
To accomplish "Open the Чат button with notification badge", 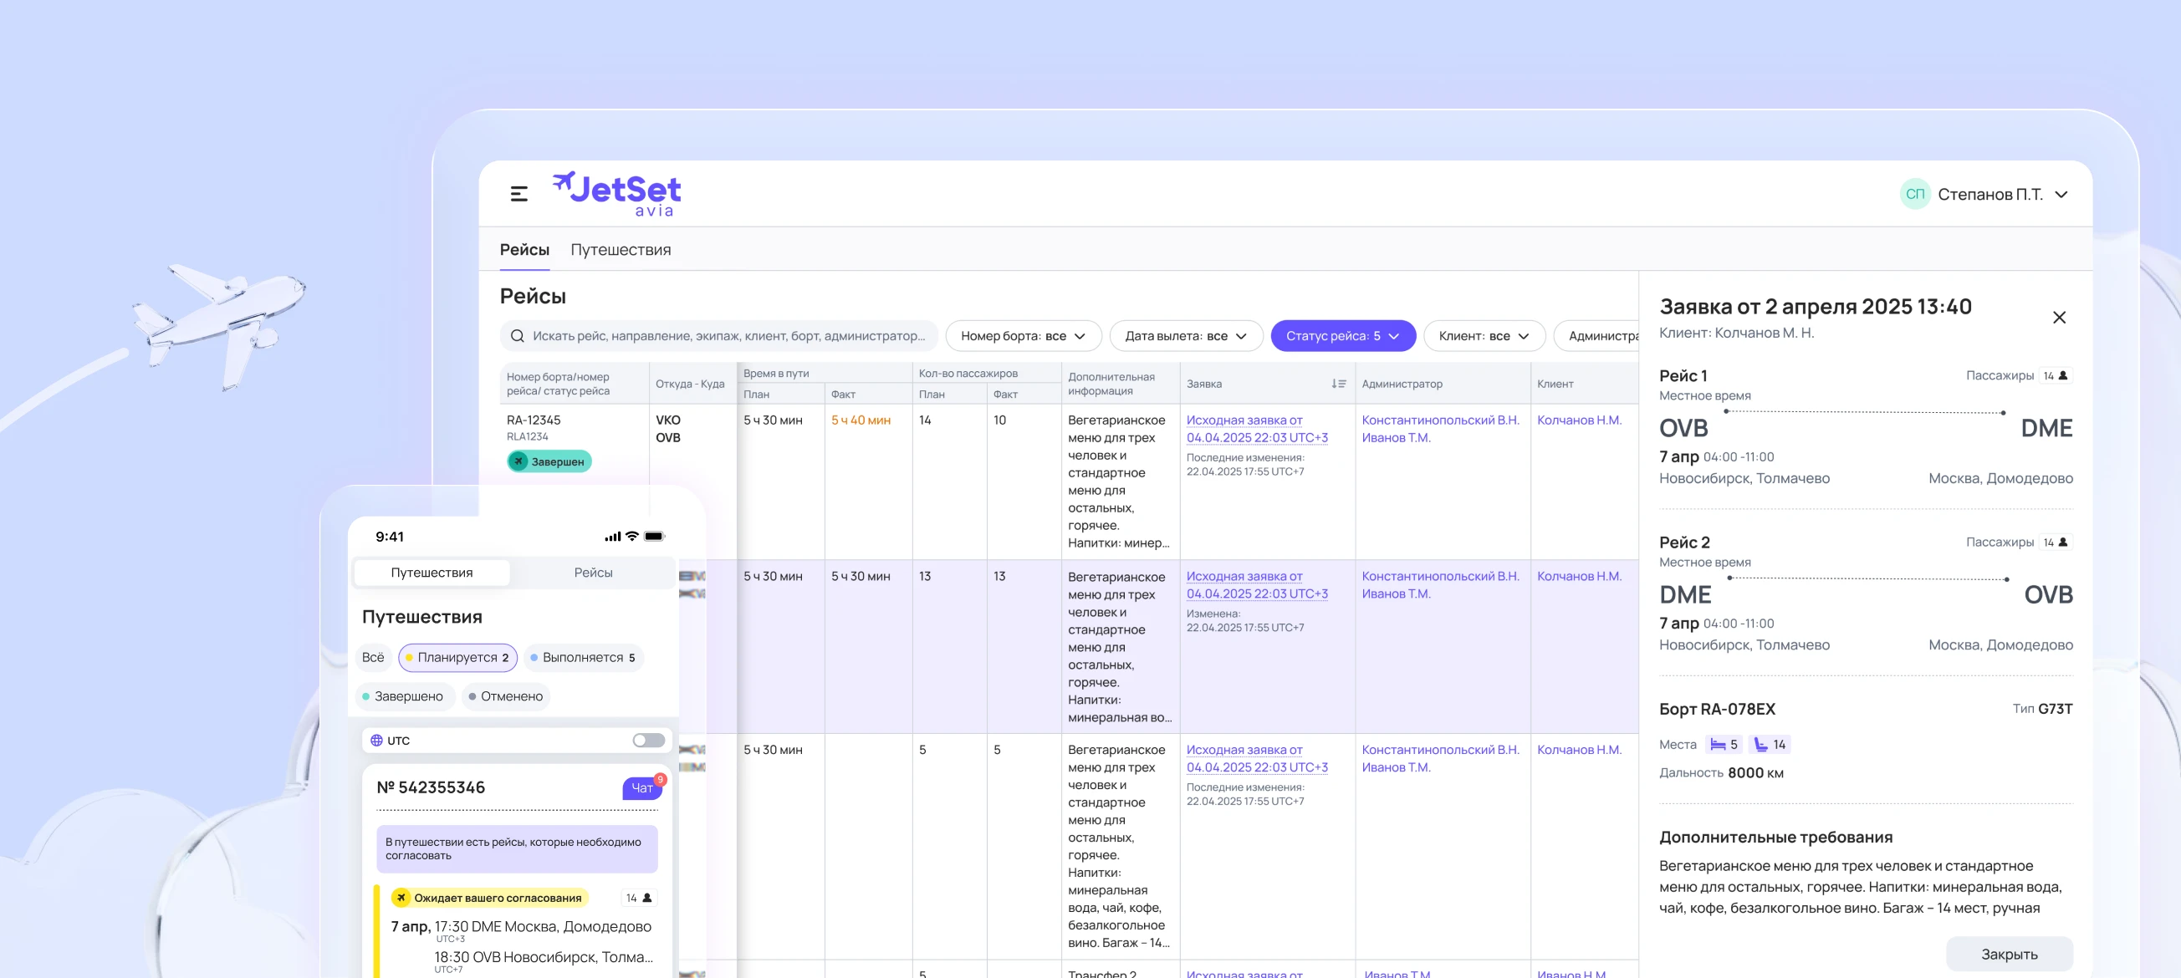I will tap(641, 787).
